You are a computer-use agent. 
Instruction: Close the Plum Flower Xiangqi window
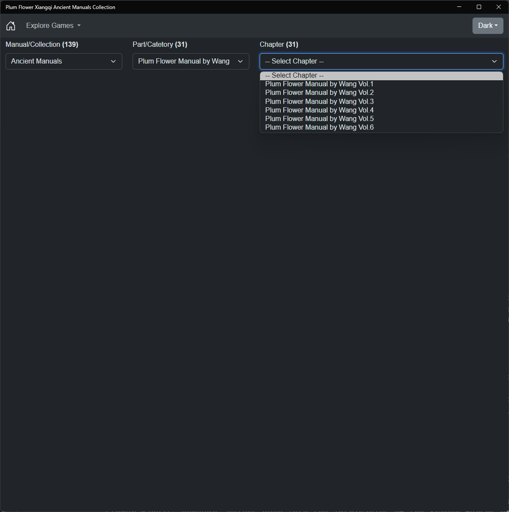[x=499, y=7]
